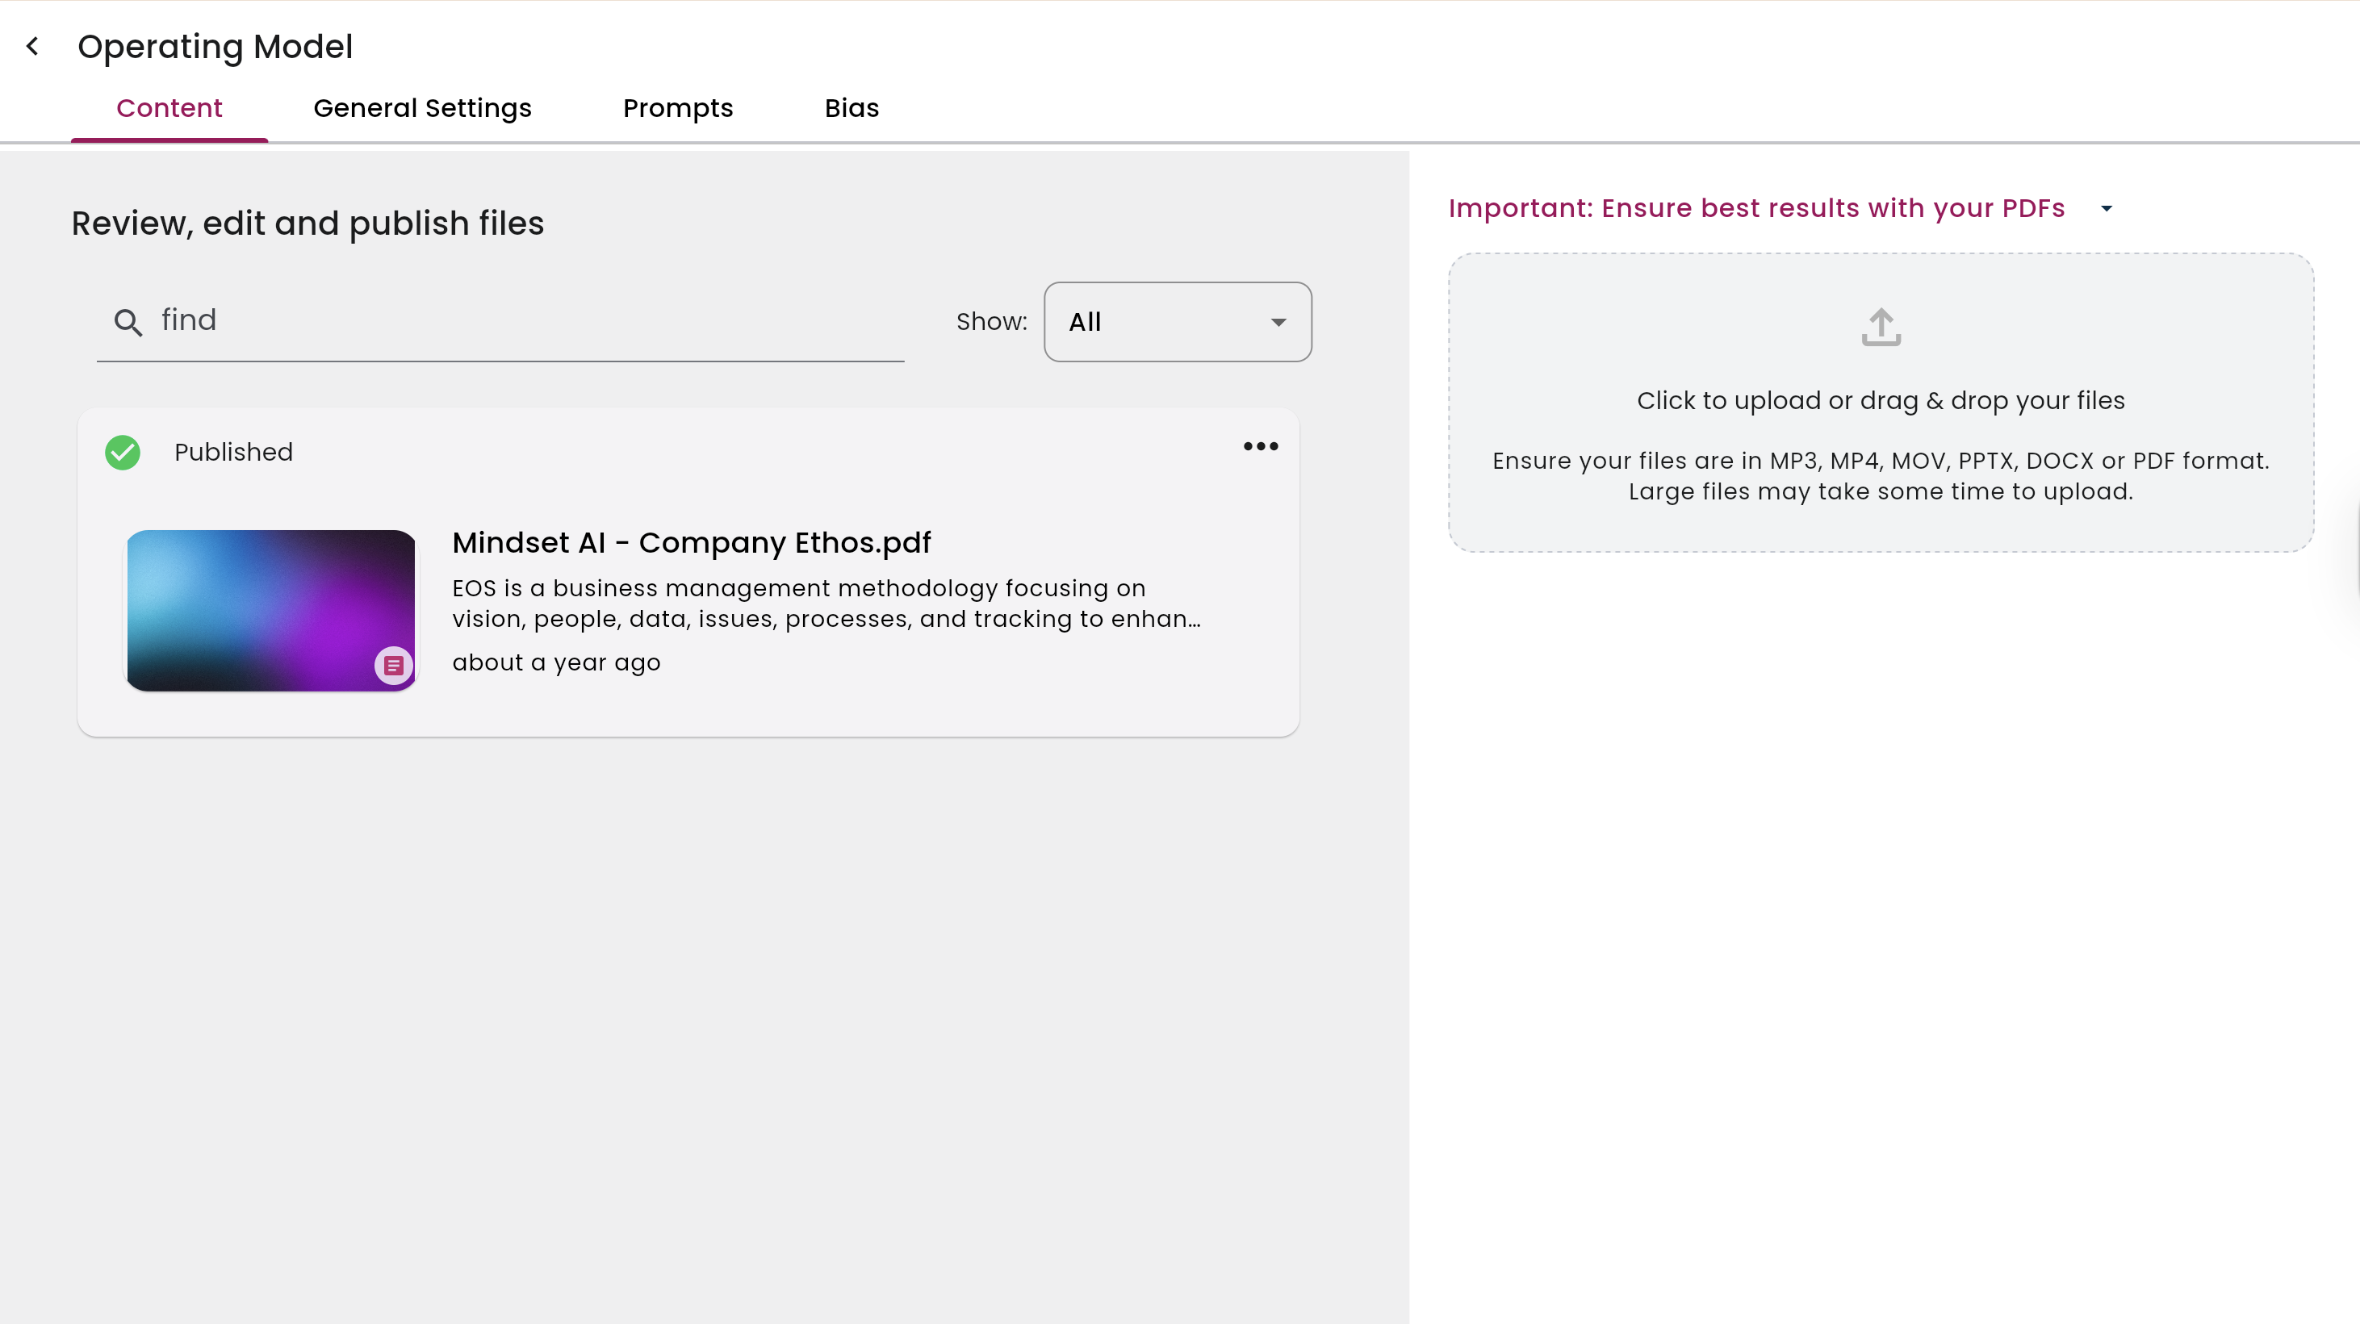Open the Prompts tab
The height and width of the screenshot is (1341, 2360).
point(678,108)
